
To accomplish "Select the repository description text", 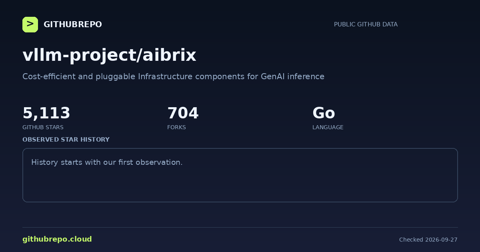I will [173, 76].
